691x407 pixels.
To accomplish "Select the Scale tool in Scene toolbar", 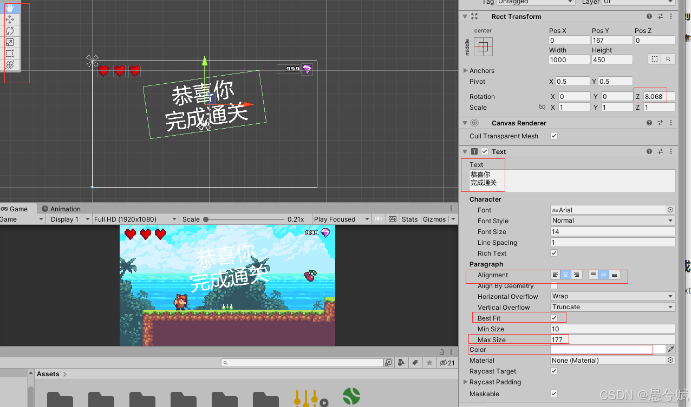I will 10,42.
